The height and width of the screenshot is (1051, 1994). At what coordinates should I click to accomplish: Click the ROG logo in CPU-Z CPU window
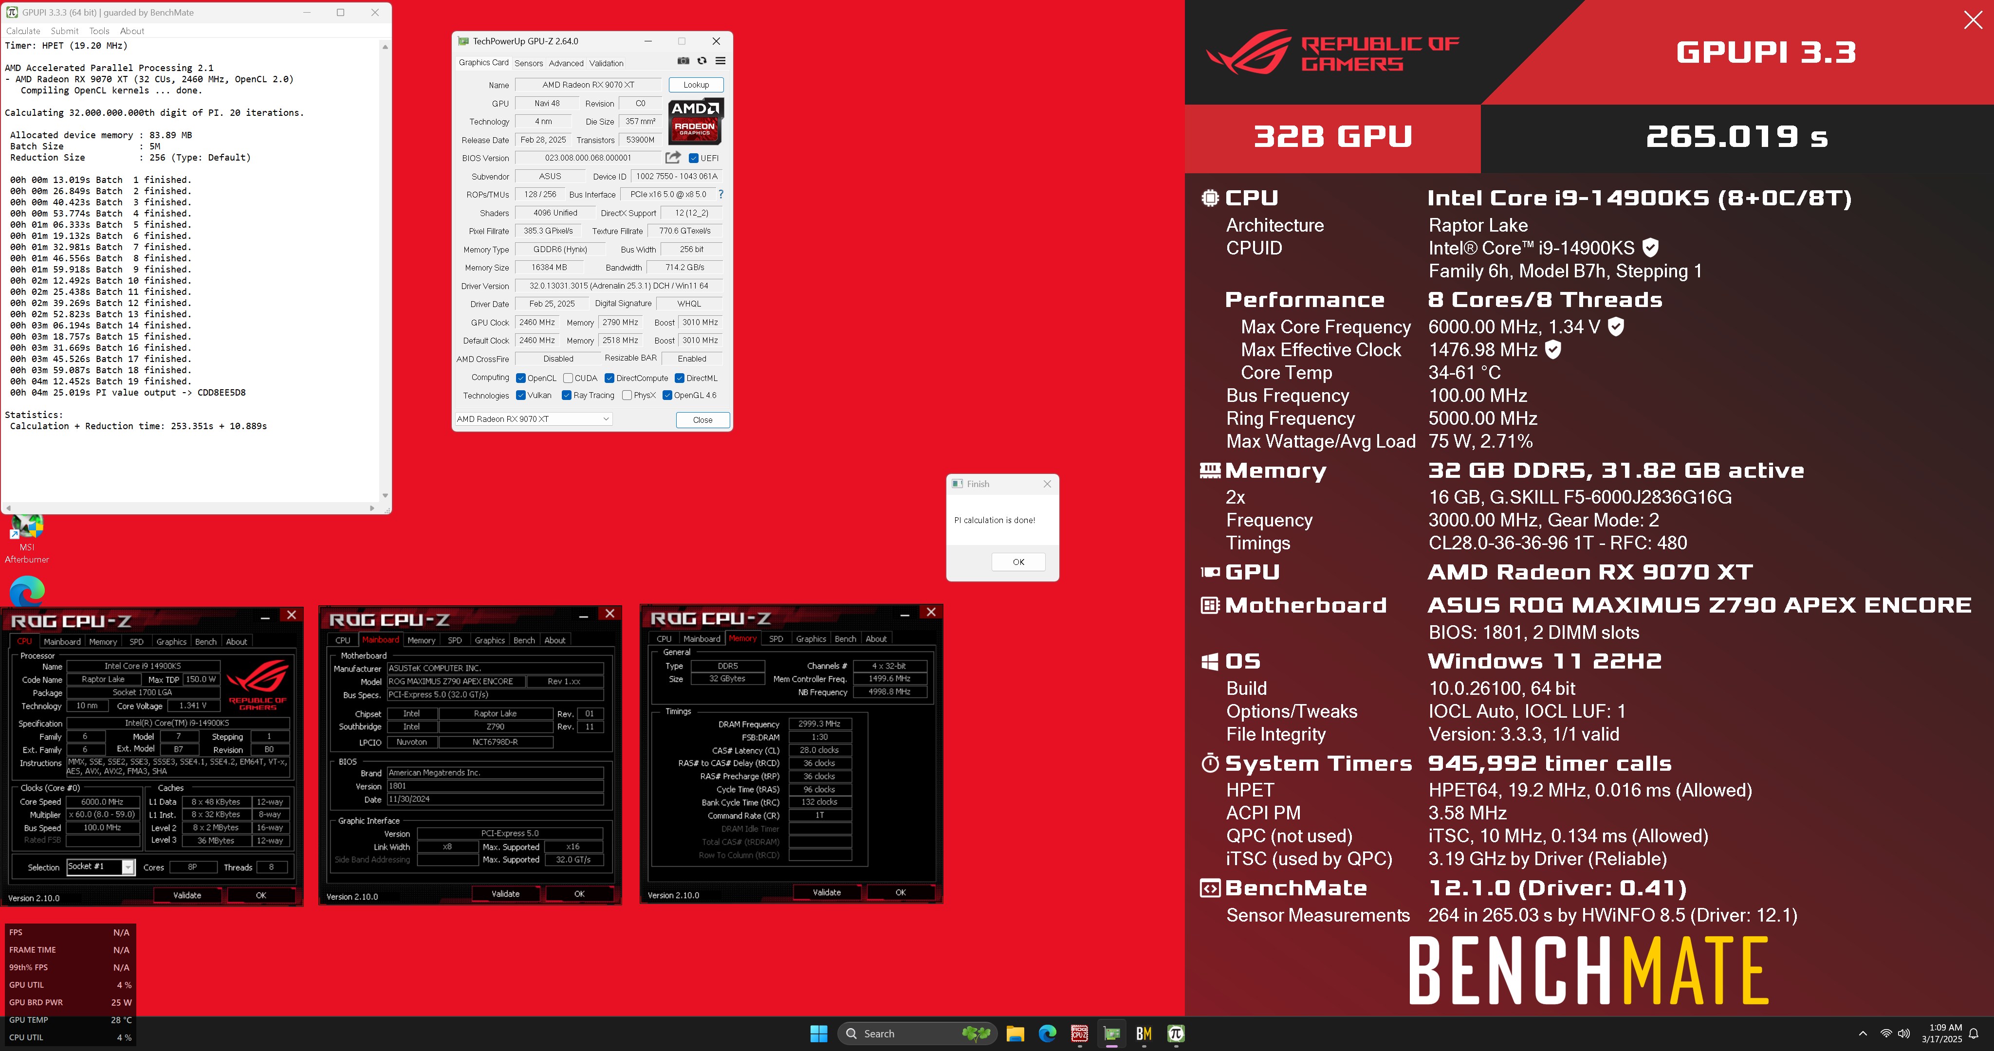pos(258,684)
